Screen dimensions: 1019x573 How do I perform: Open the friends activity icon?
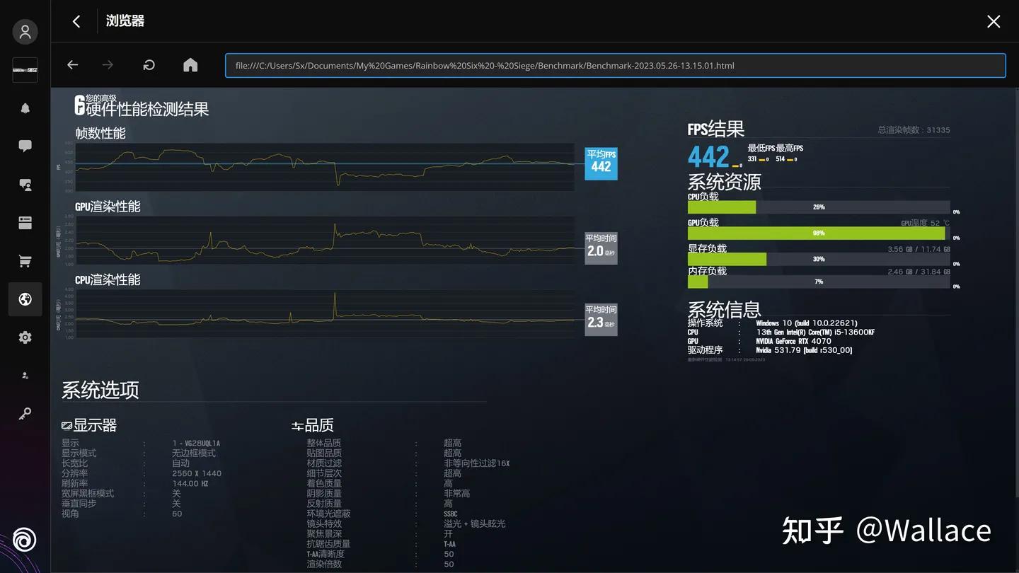point(25,184)
